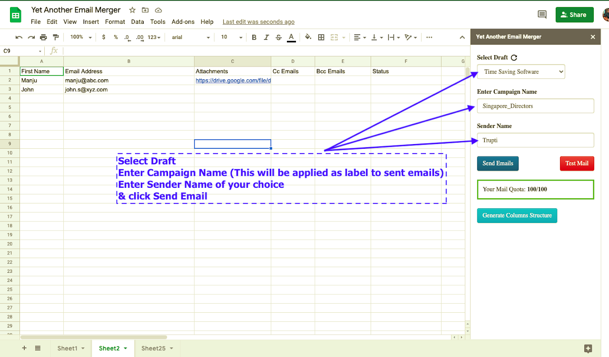Open the Add-ons menu

(183, 21)
